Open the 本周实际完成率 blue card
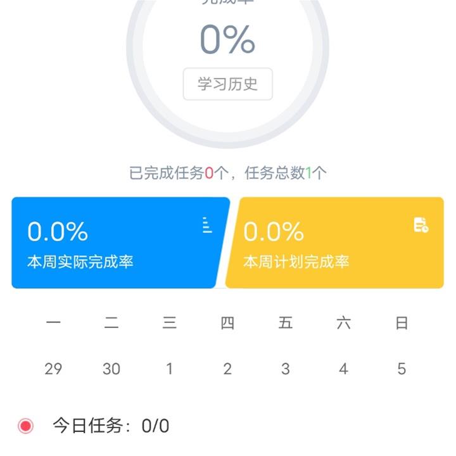The height and width of the screenshot is (456, 456). pyautogui.click(x=120, y=243)
